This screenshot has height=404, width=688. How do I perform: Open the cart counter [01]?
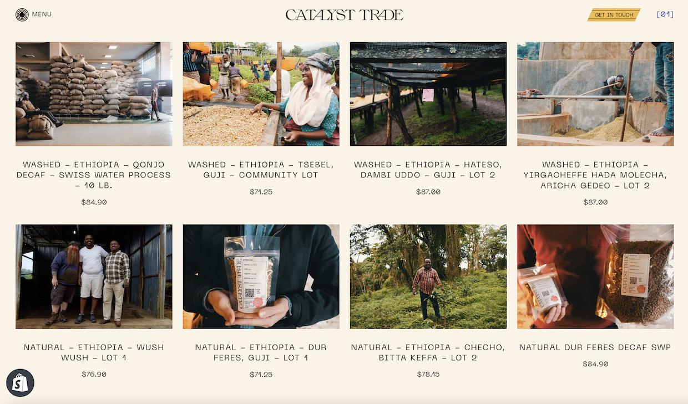tap(665, 14)
